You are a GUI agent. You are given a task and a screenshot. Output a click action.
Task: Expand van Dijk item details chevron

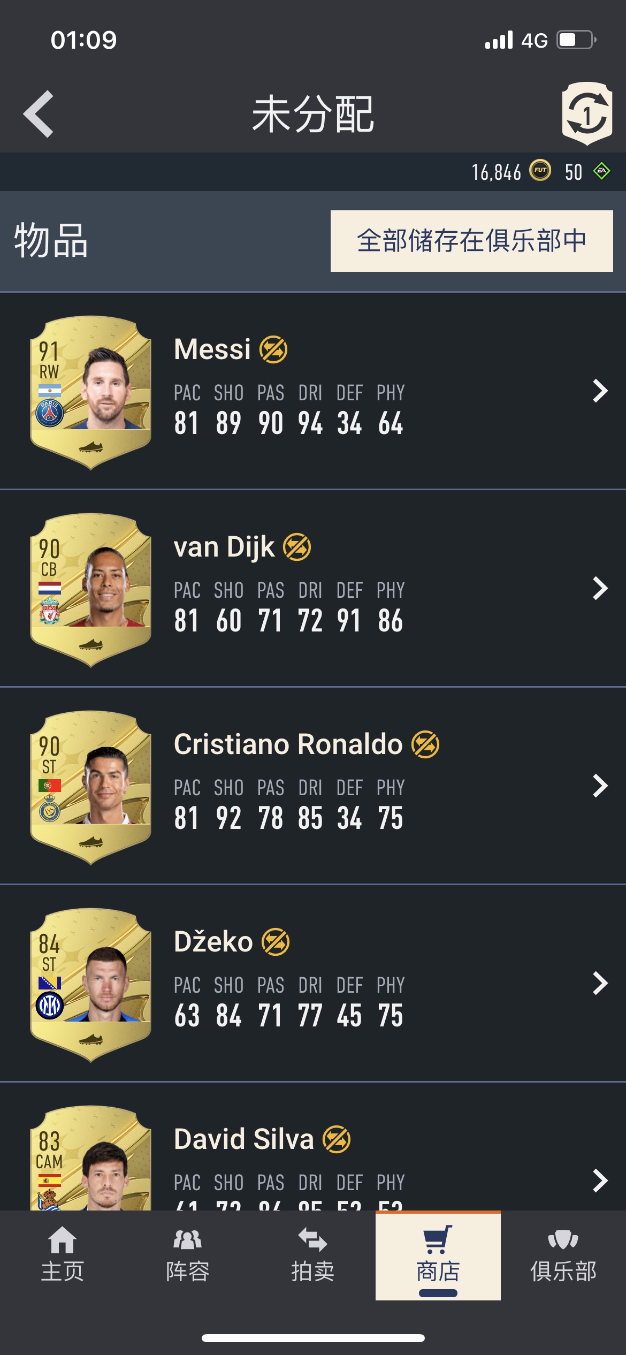(x=600, y=588)
